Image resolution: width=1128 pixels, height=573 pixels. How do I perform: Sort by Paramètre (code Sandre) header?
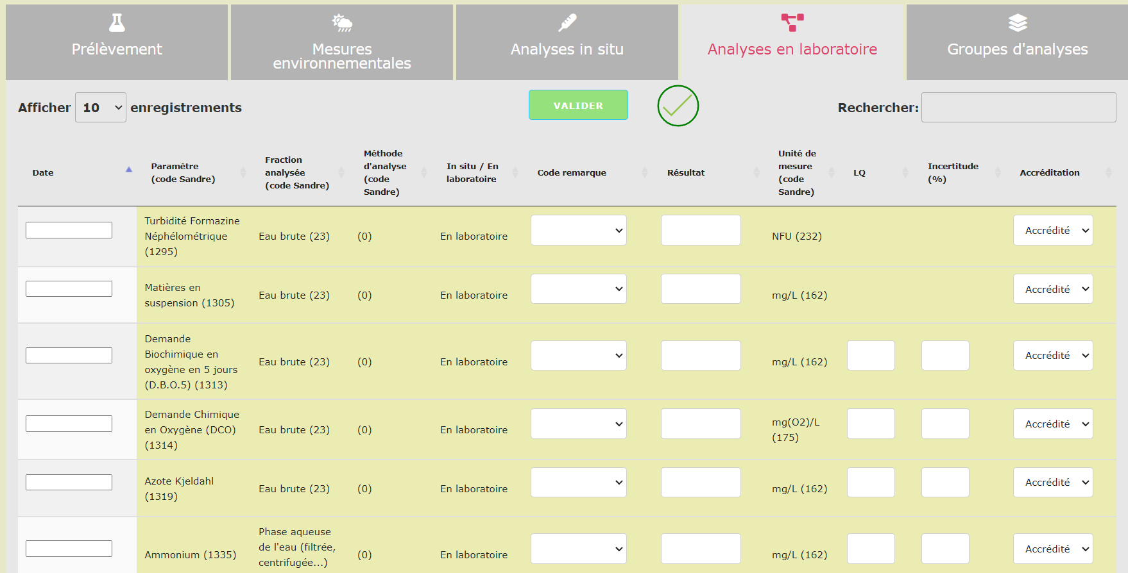click(183, 172)
